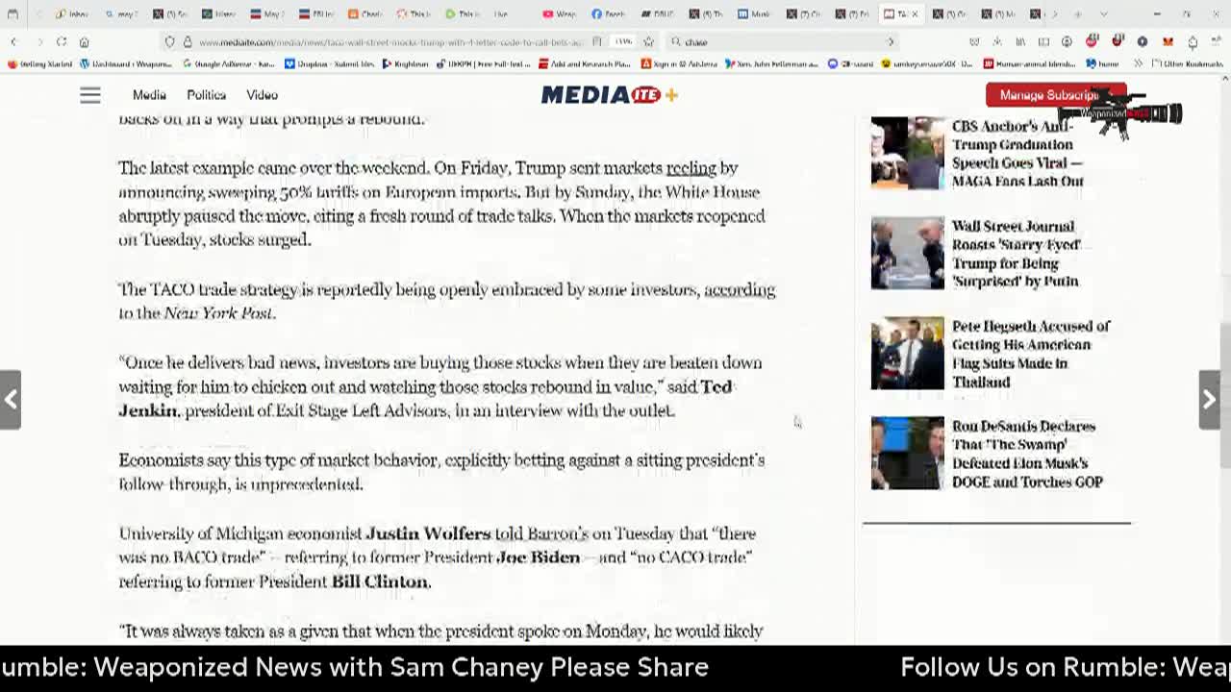Go to the next article with the right arrow
This screenshot has height=692, width=1231.
[1209, 399]
